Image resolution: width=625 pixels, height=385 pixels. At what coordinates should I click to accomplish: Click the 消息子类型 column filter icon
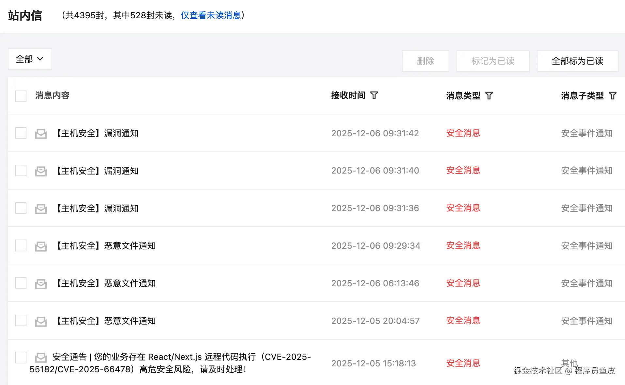pyautogui.click(x=613, y=96)
